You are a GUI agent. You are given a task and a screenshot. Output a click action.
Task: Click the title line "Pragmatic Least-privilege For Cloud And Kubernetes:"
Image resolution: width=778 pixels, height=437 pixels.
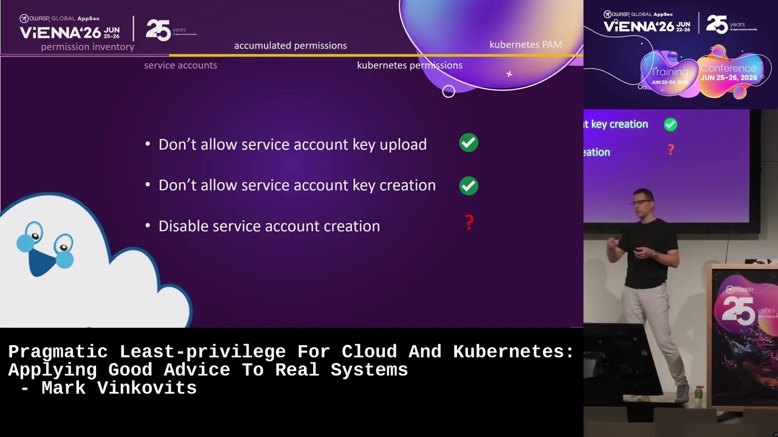(x=291, y=352)
